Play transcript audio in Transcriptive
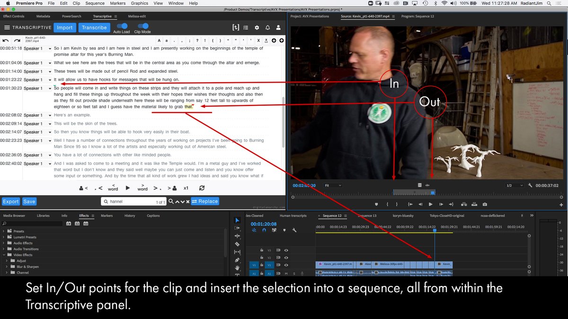The height and width of the screenshot is (319, 568). coord(128,188)
